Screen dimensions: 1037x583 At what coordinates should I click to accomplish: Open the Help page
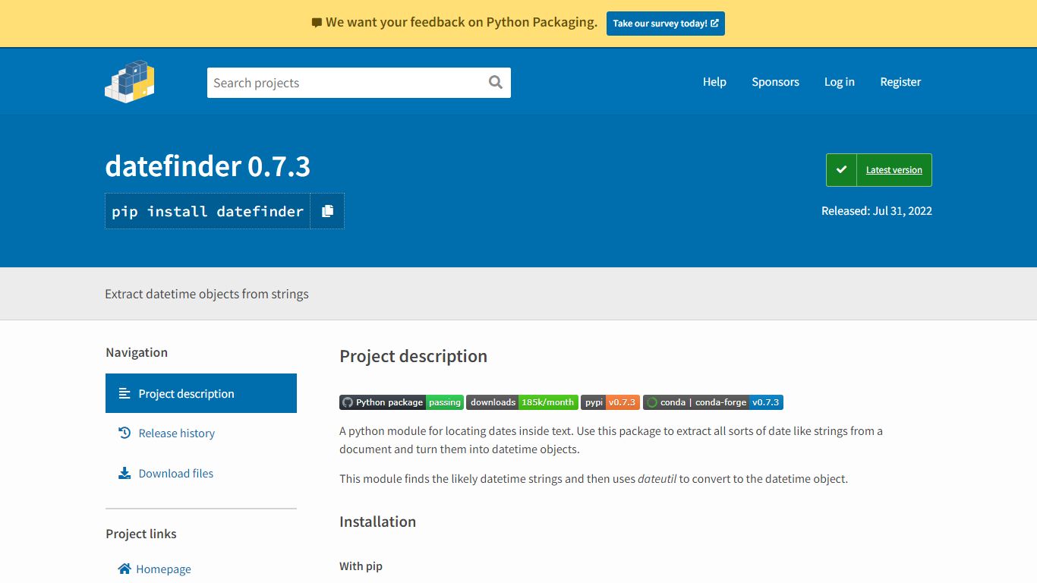pyautogui.click(x=714, y=82)
